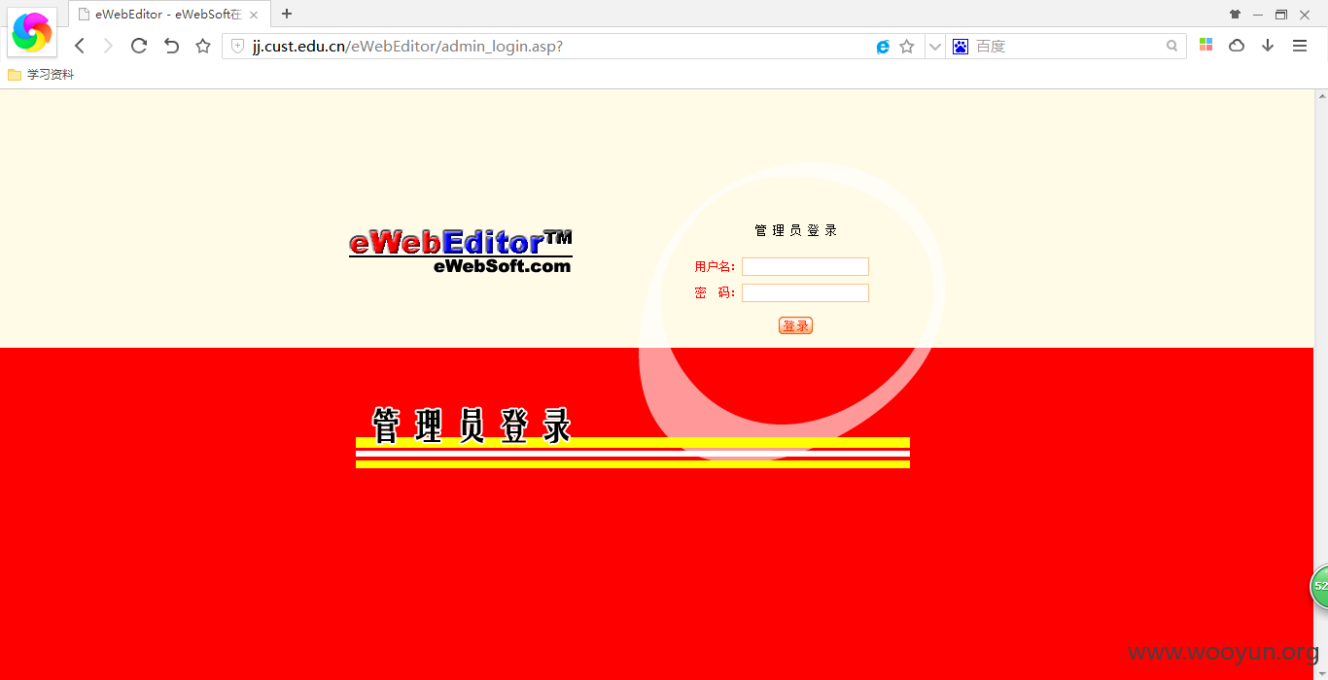Expand the address bar dropdown arrow
The height and width of the screenshot is (680, 1328).
(934, 47)
